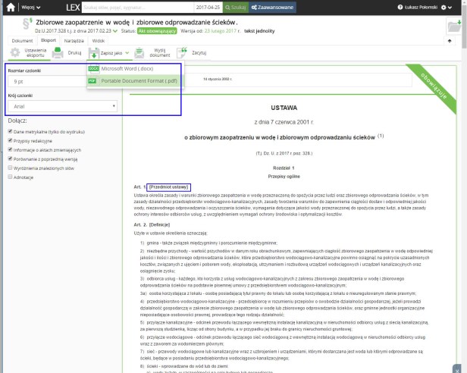Click the Wyślij dokument icon
Screen dimensions: 467x373
(x=141, y=53)
